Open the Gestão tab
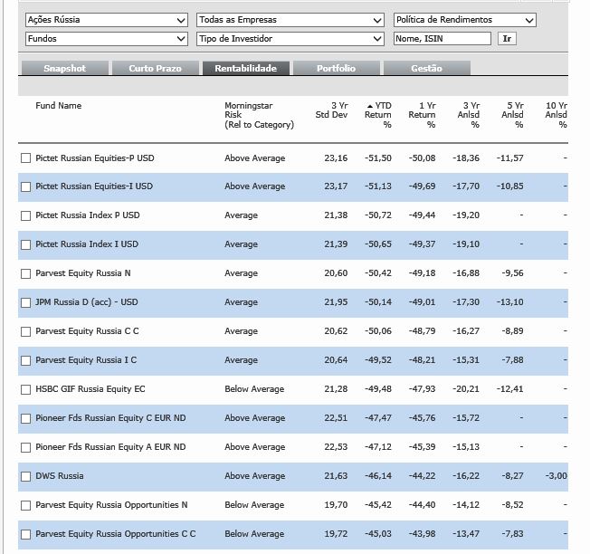590x554 pixels. 427,68
